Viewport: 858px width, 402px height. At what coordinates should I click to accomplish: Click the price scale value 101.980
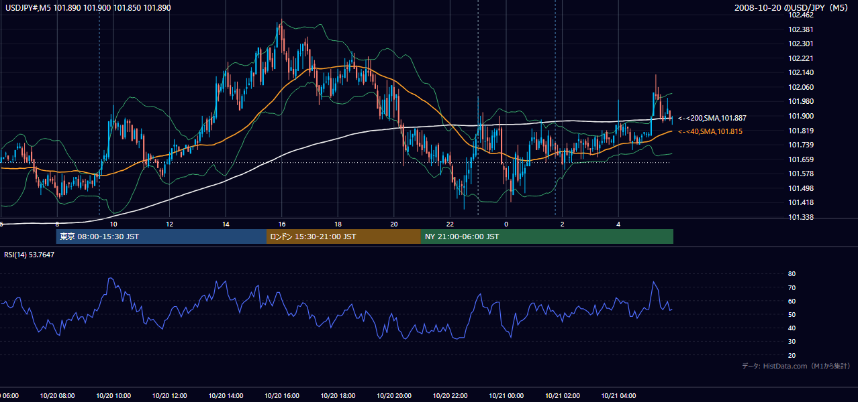pyautogui.click(x=801, y=101)
